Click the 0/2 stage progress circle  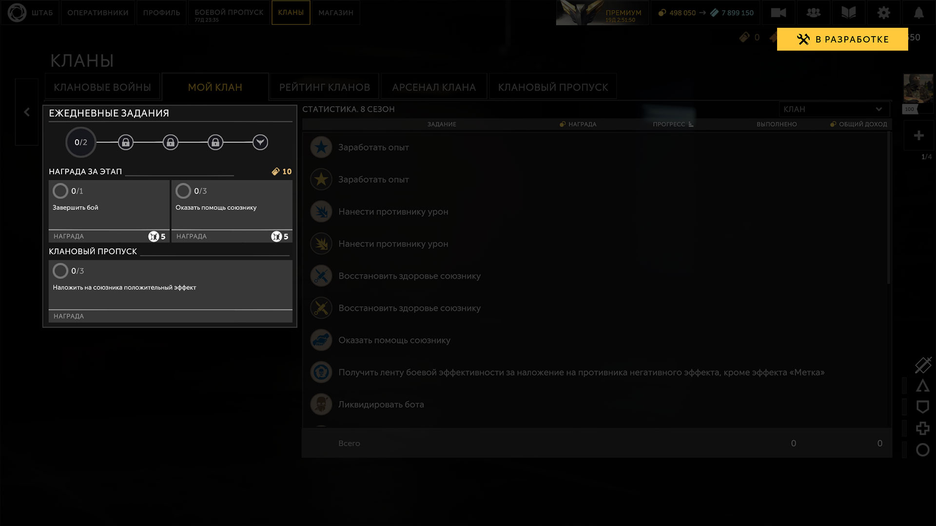coord(81,142)
